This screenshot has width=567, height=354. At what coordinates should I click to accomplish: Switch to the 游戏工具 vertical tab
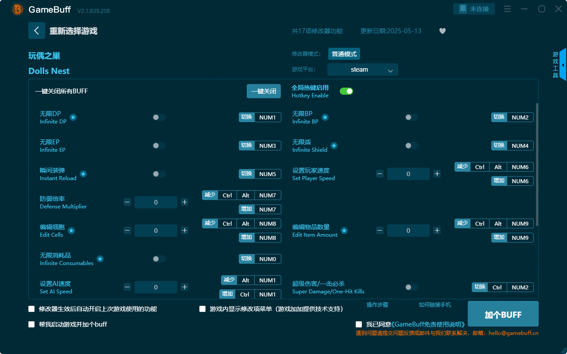coord(555,64)
